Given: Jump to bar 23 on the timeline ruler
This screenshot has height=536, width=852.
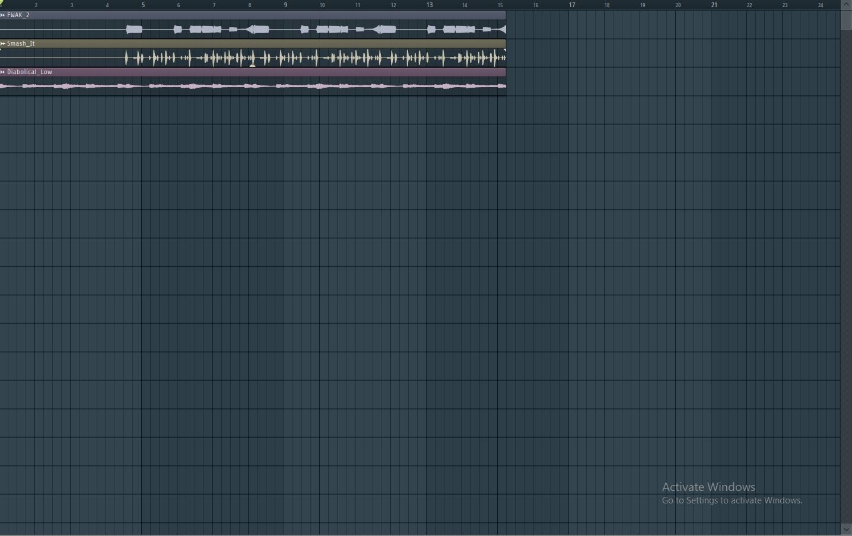Looking at the screenshot, I should click(x=785, y=5).
